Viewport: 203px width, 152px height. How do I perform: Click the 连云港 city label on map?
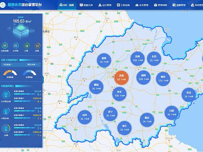[169, 138]
